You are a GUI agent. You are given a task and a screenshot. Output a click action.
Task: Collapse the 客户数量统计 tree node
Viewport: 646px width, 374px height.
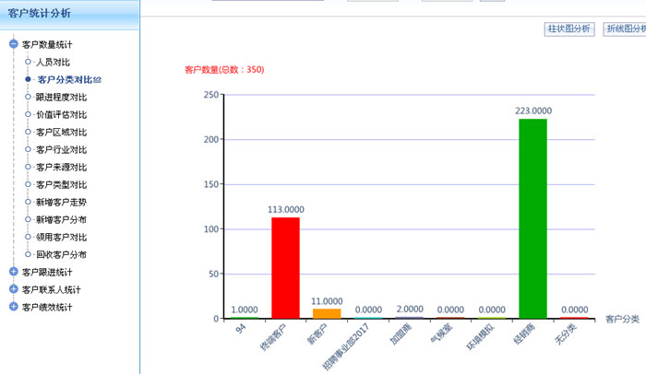coord(13,44)
